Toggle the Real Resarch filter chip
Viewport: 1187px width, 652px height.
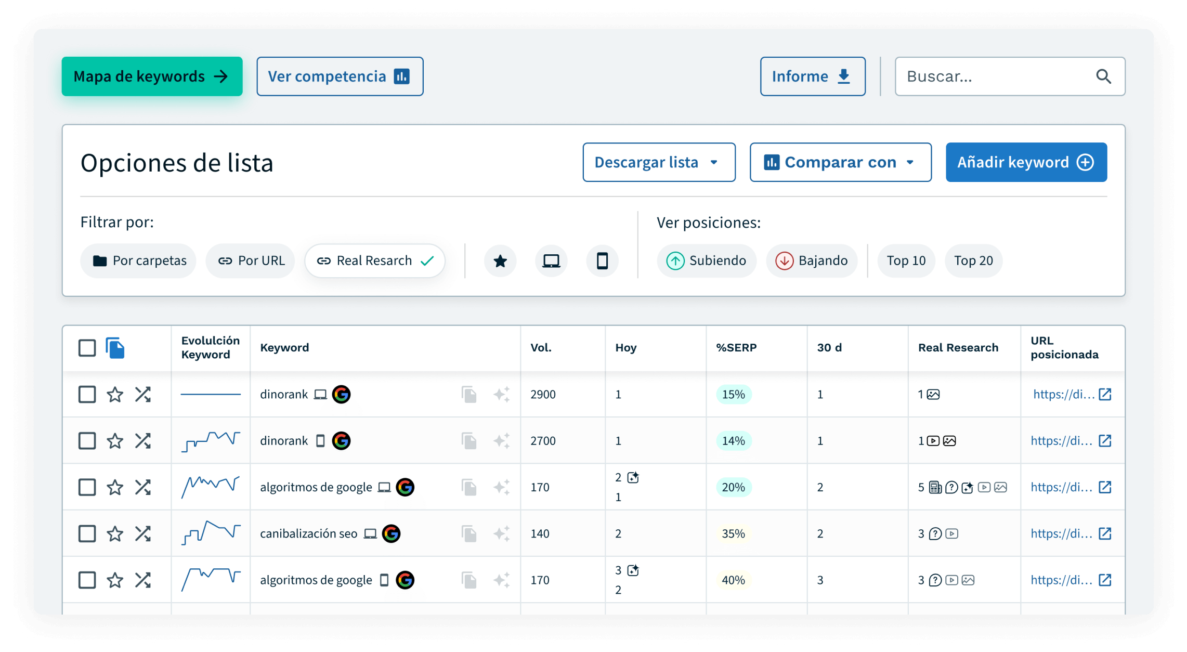374,261
